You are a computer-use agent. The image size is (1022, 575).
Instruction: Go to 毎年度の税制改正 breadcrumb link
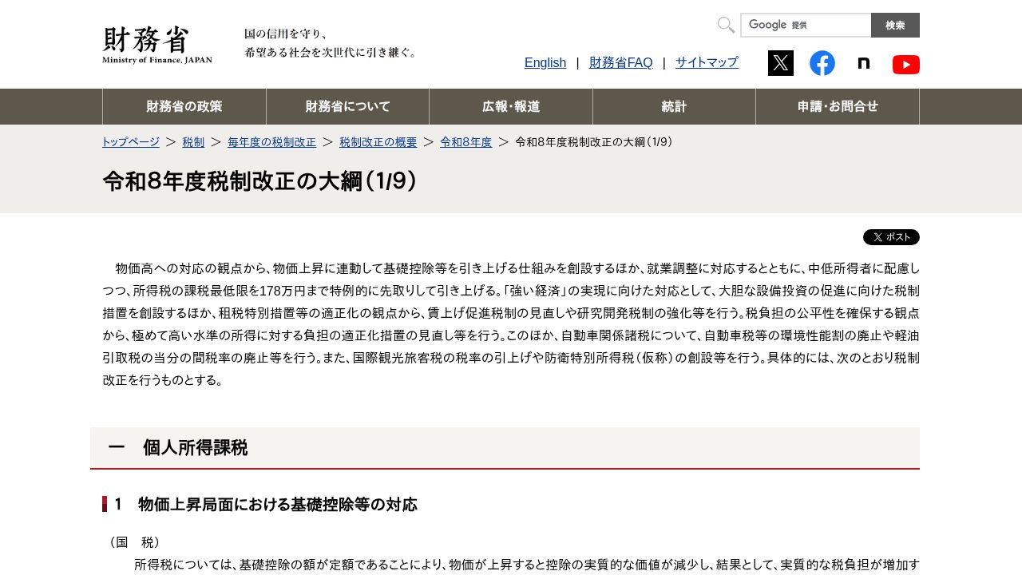click(x=271, y=142)
